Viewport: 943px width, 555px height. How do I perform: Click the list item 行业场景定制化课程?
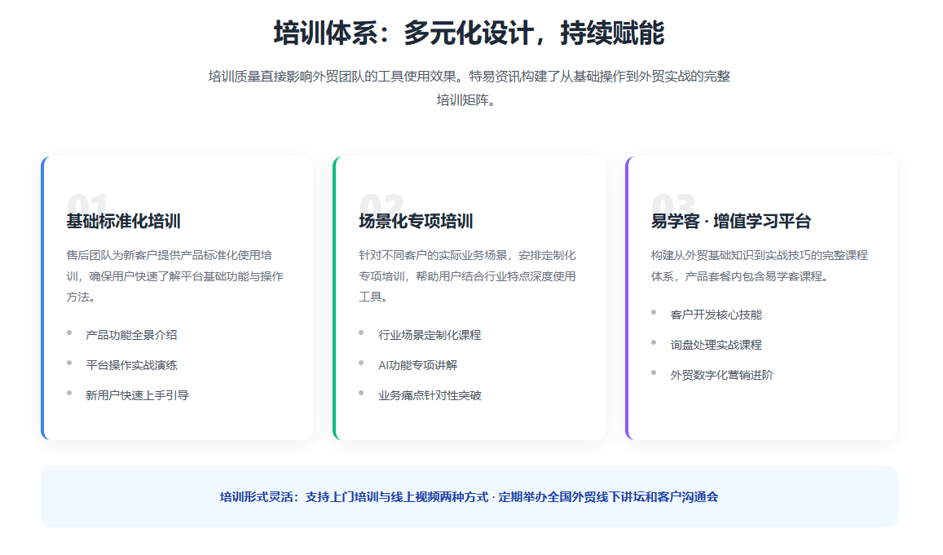click(x=430, y=335)
